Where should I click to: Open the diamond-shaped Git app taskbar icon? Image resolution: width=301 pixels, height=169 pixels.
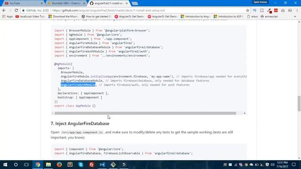[x=113, y=165]
